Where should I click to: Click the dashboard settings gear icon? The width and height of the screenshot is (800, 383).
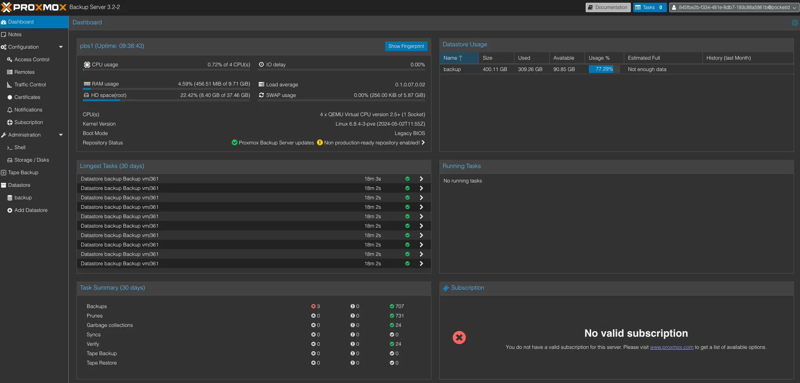(x=795, y=23)
